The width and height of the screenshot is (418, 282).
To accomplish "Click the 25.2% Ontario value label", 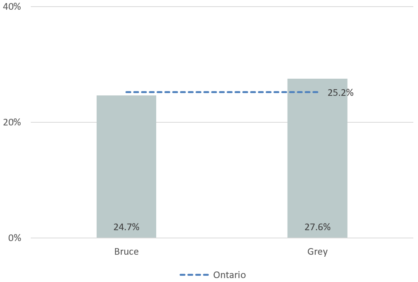I will [x=340, y=93].
